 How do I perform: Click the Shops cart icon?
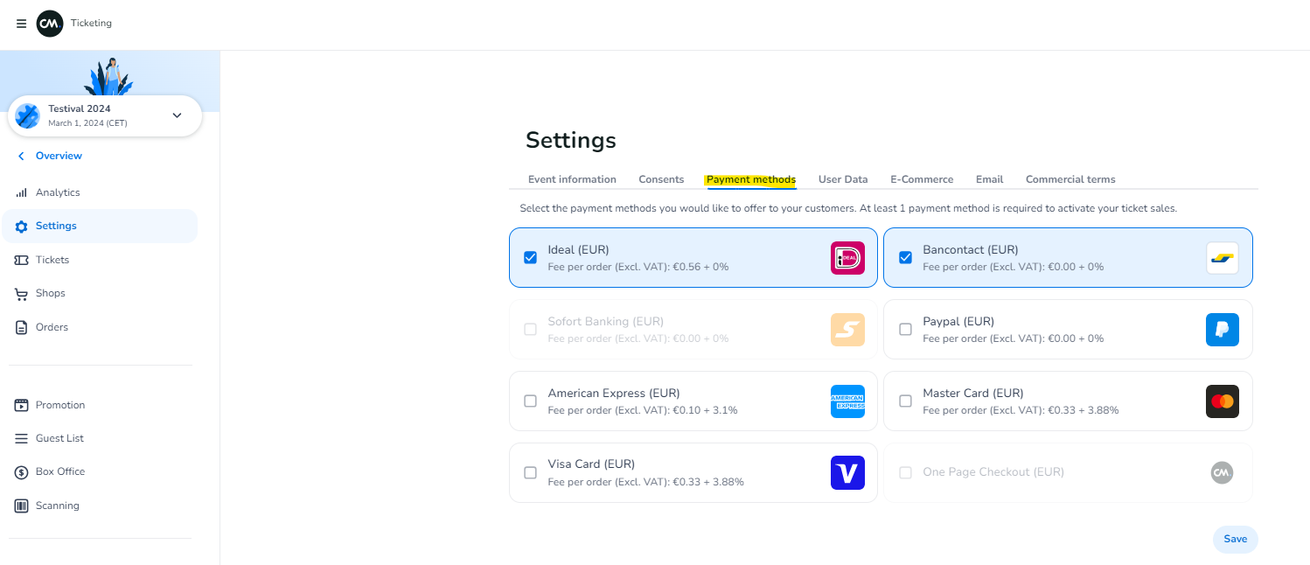(22, 294)
